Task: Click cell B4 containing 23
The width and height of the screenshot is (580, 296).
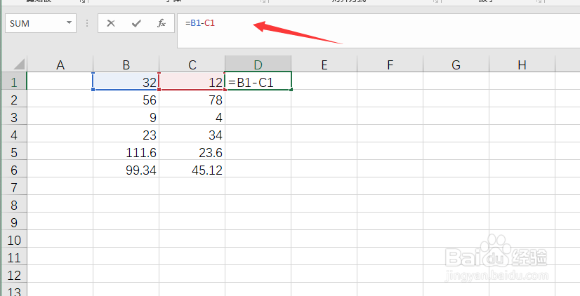Action: coord(126,134)
